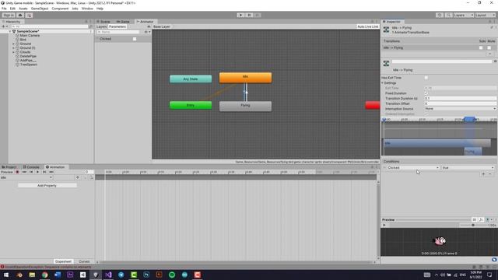The height and width of the screenshot is (280, 498).
Task: Click the Sign in account button
Action: pos(9,15)
